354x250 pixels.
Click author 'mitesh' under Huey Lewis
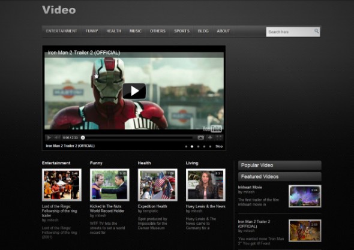tap(196, 211)
